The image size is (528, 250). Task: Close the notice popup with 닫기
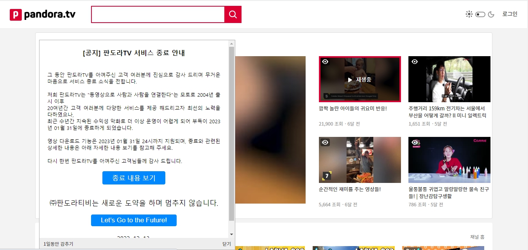(227, 244)
